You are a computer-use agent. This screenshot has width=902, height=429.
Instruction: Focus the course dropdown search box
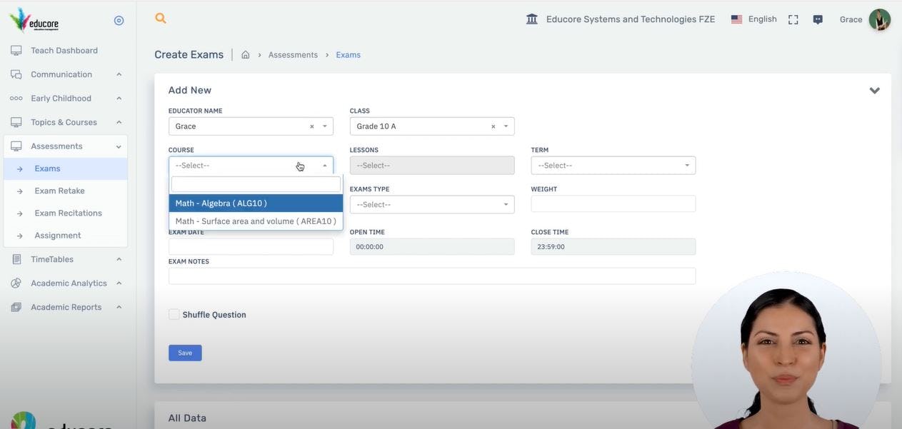coord(256,184)
